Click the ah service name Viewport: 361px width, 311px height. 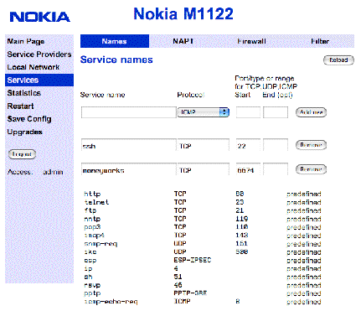point(88,277)
